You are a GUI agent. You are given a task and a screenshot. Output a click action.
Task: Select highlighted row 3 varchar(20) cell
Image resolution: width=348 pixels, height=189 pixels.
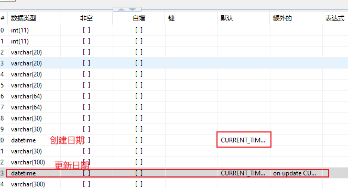[x=26, y=63]
